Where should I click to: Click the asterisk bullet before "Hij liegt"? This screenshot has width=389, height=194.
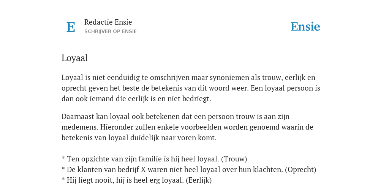click(63, 180)
